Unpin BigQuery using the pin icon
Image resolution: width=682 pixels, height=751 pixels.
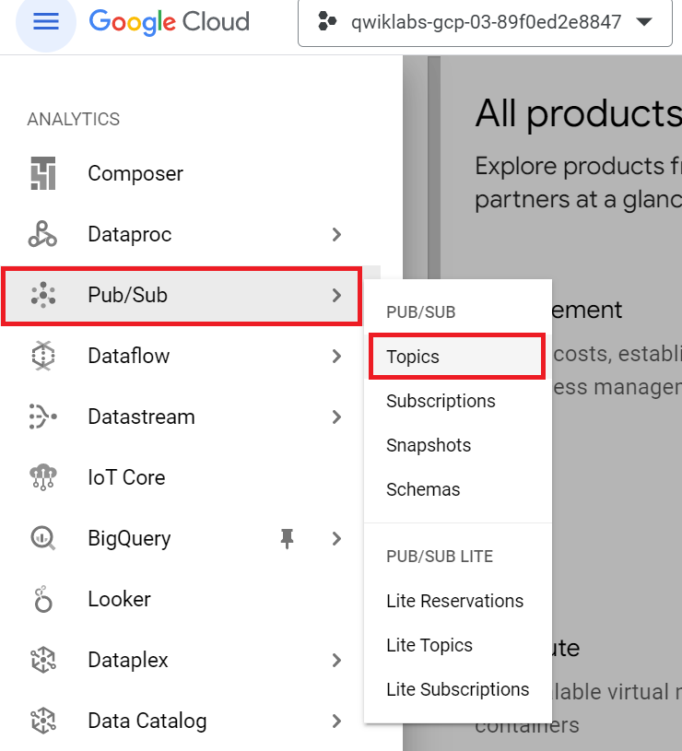pyautogui.click(x=288, y=538)
